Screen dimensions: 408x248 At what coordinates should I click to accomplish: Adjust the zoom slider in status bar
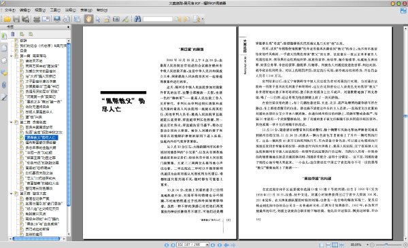[x=387, y=245]
